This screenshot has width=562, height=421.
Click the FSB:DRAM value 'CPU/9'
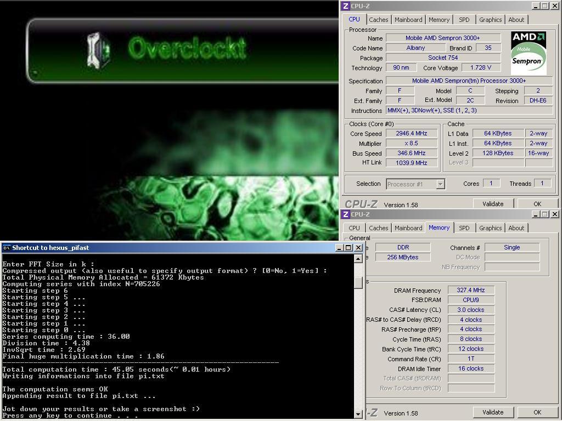tap(471, 300)
